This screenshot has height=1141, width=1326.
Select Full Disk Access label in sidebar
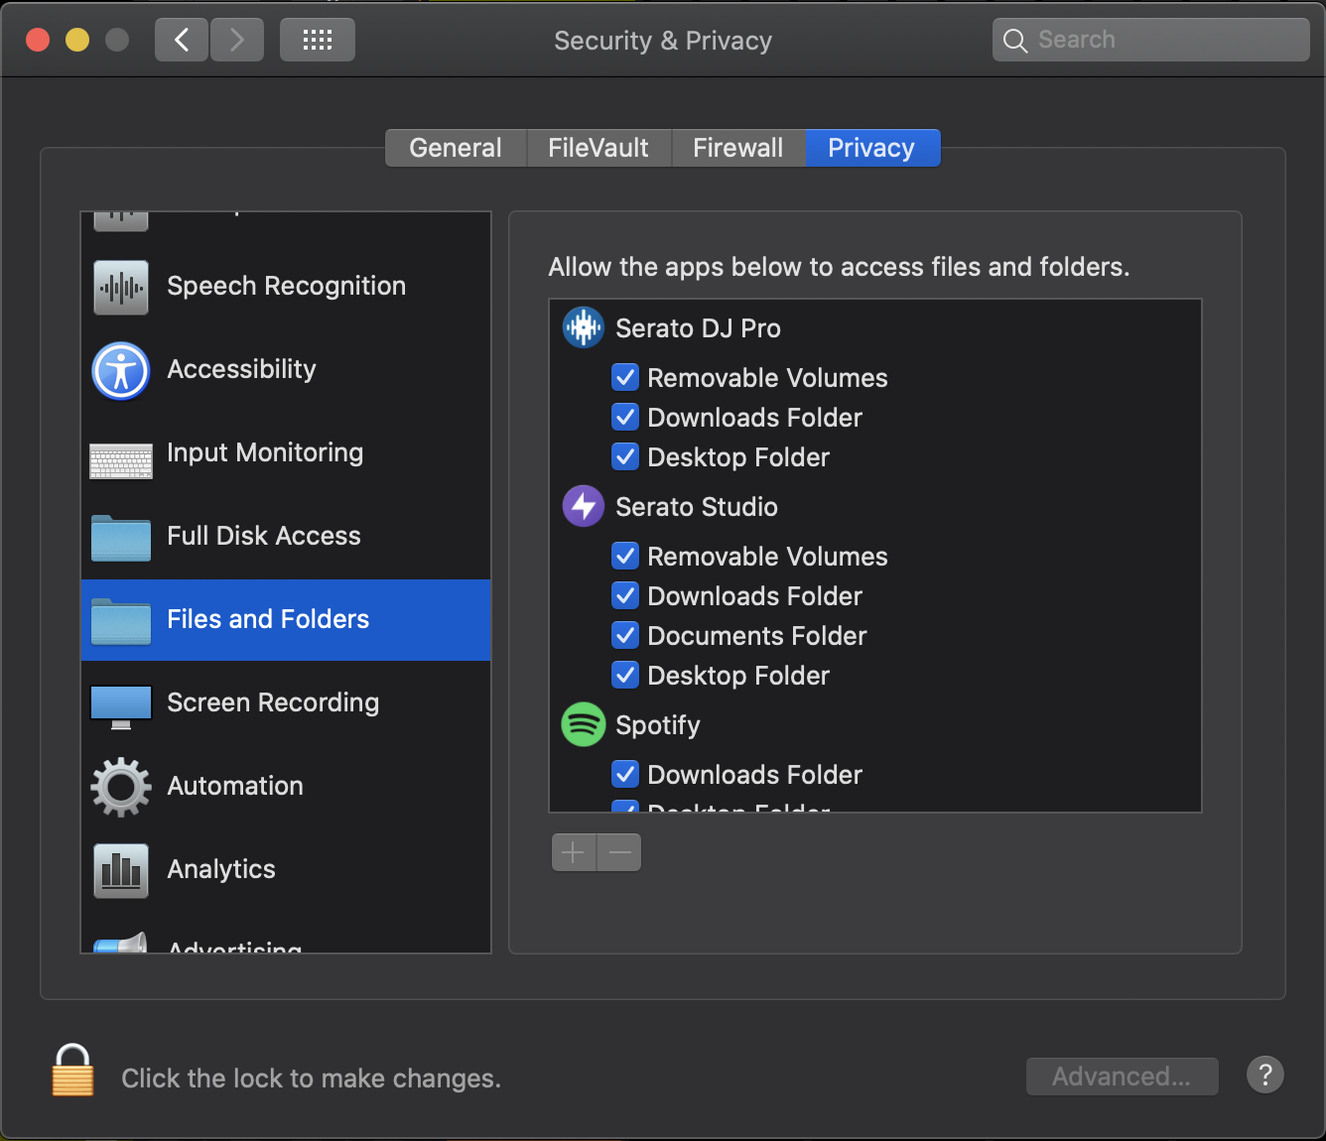(x=264, y=536)
